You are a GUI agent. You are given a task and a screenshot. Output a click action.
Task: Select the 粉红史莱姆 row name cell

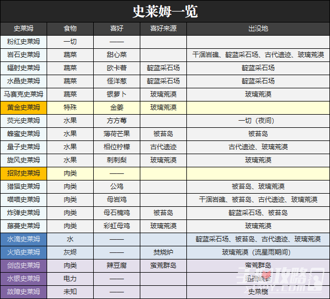pyautogui.click(x=24, y=42)
